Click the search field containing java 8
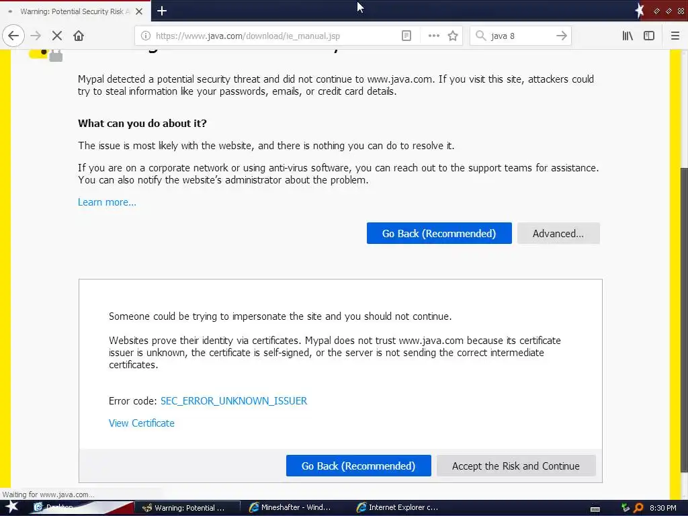Screen dimensions: 688x516 521,36
